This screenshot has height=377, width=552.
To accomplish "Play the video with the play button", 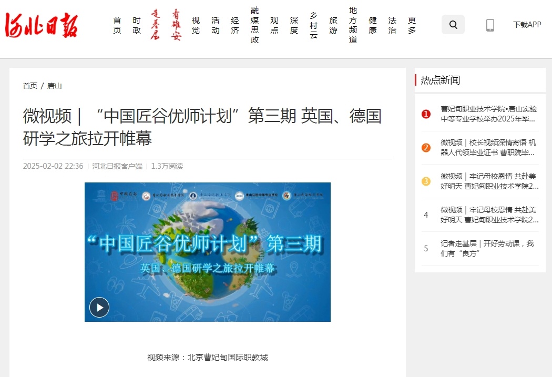I will pos(99,307).
